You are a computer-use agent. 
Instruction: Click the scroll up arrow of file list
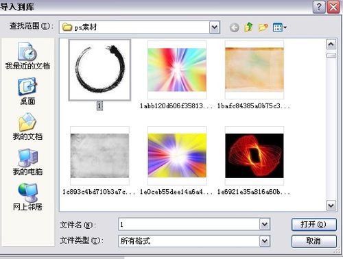click(x=331, y=45)
